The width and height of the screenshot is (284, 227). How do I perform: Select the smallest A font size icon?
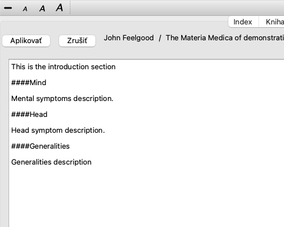[x=25, y=9]
